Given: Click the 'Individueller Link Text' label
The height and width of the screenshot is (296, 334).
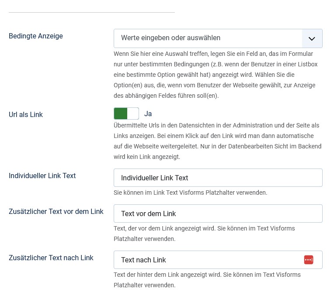Looking at the screenshot, I should tap(42, 176).
